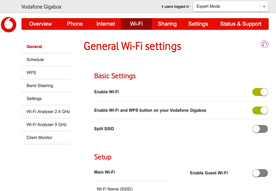Switch to the Overview tab

coord(40,24)
